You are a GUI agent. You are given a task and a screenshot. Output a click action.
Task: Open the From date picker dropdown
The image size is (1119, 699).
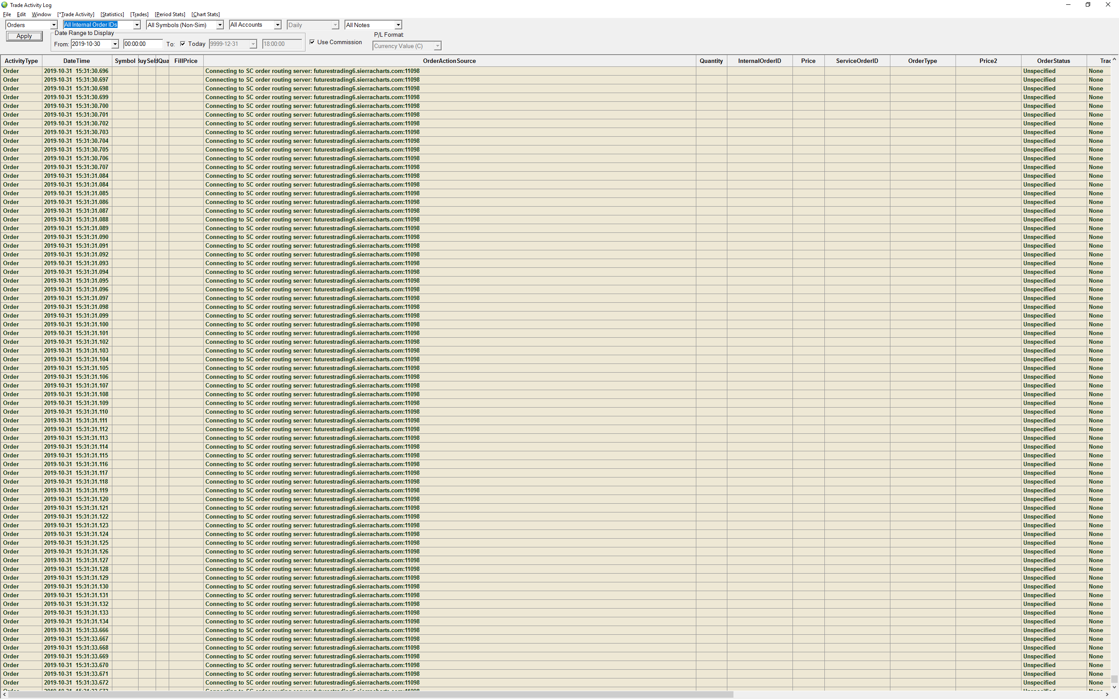click(x=115, y=44)
